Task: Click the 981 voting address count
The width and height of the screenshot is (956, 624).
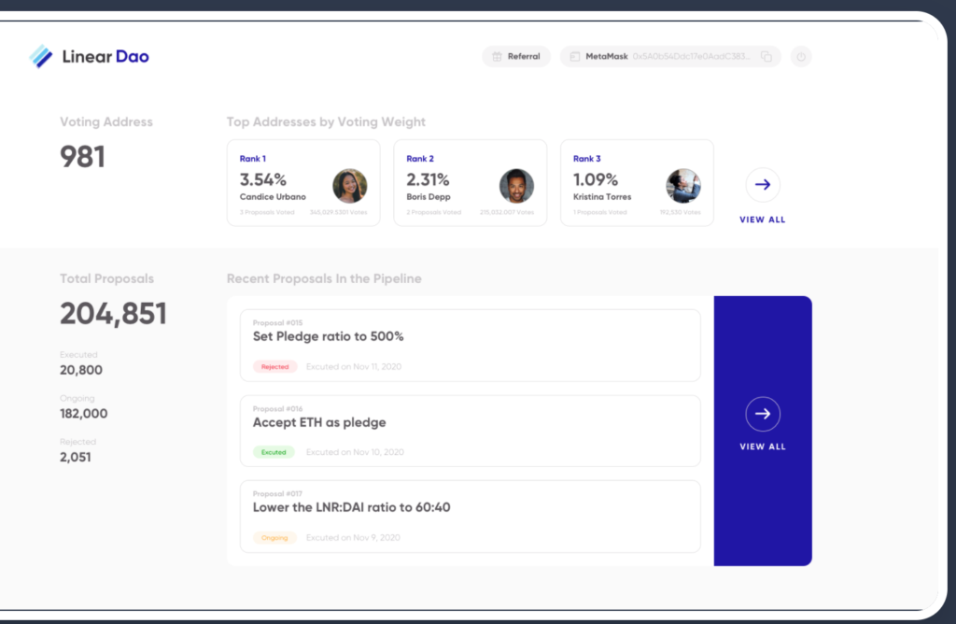Action: (82, 157)
